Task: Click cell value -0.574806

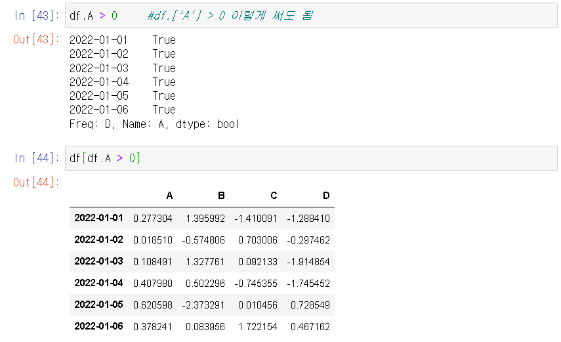Action: [203, 240]
